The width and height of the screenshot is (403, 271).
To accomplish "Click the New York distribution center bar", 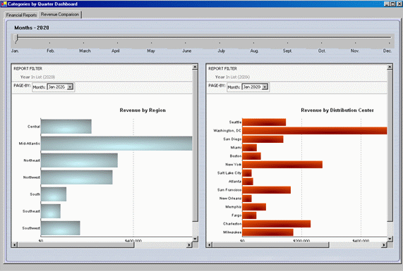I will [x=282, y=165].
